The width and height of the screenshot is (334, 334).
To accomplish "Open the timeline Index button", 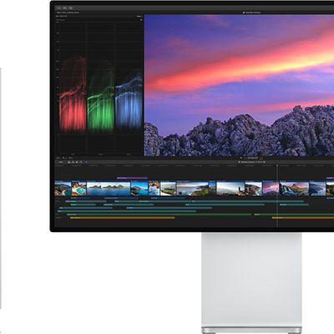I will tap(60, 162).
